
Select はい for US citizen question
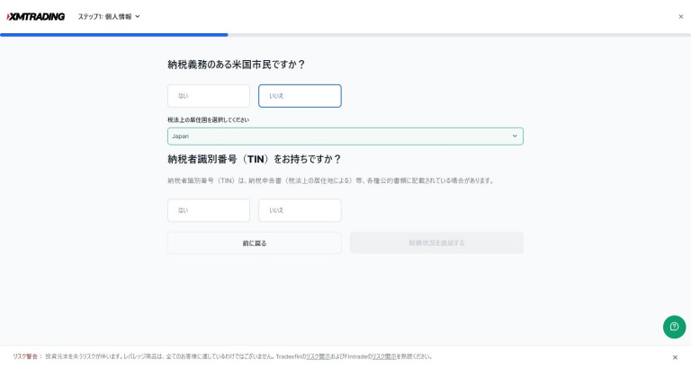(209, 96)
